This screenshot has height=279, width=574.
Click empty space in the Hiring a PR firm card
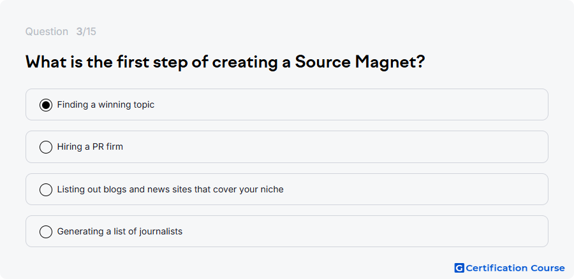click(330, 147)
